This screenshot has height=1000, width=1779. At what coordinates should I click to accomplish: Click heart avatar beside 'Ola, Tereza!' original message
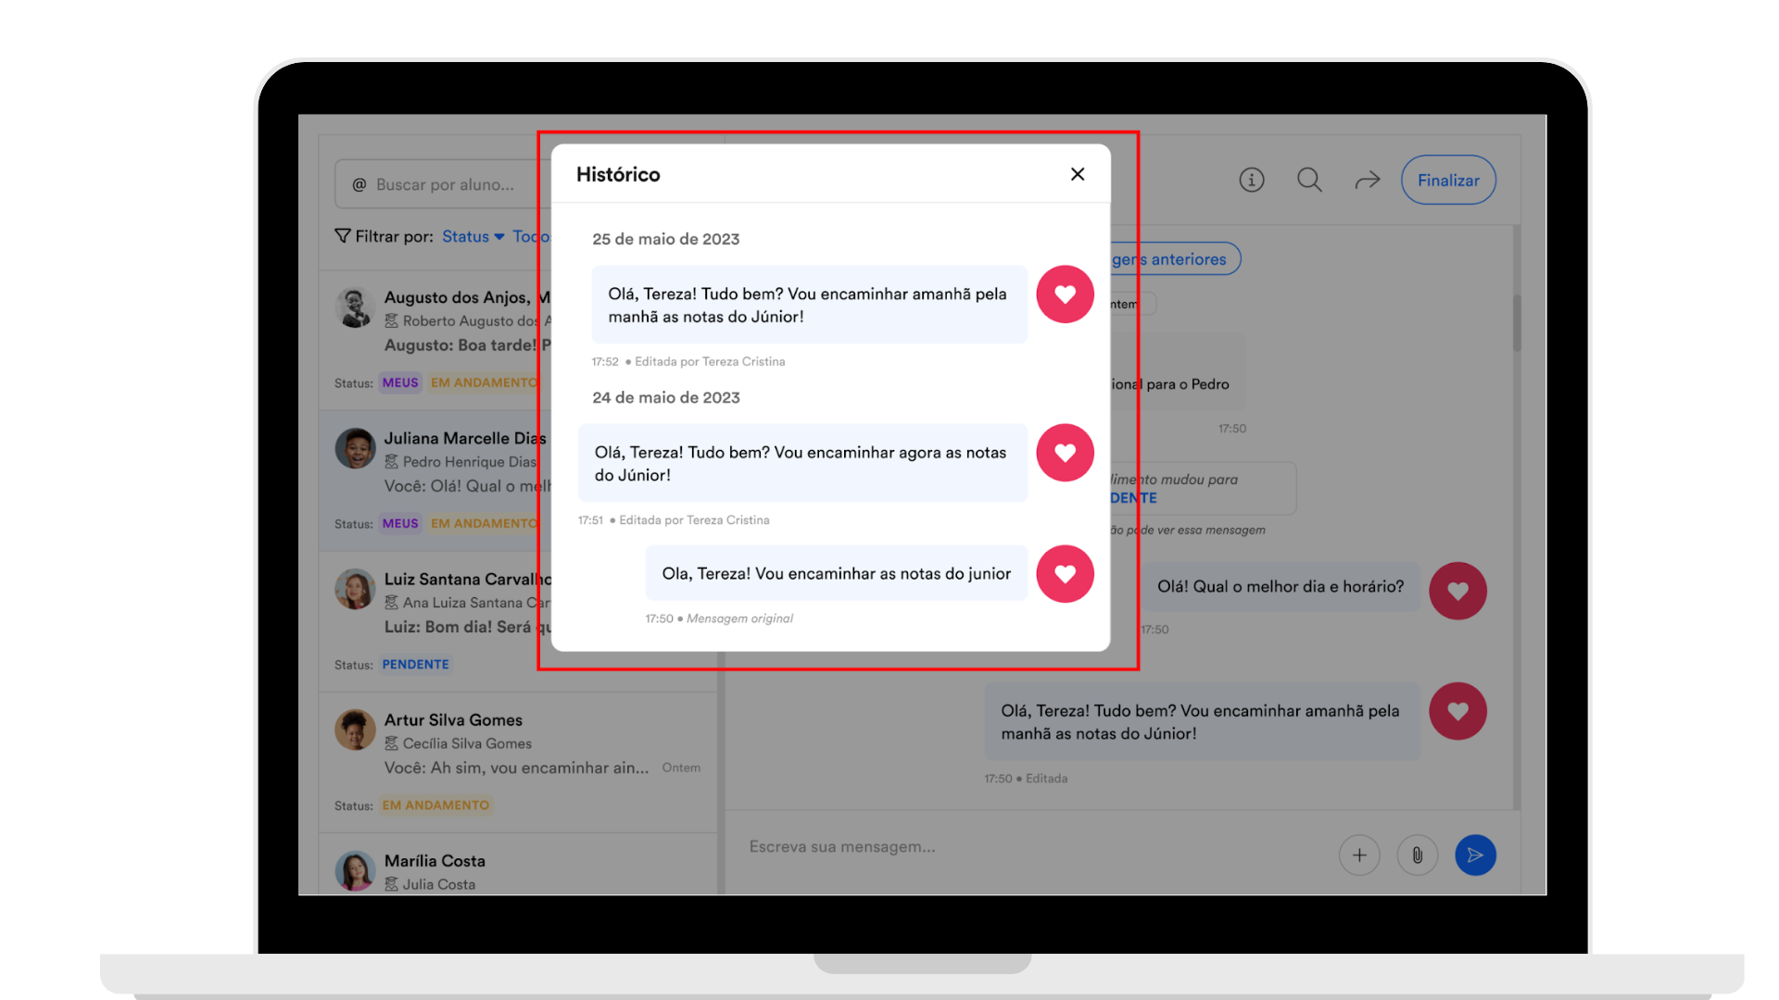tap(1065, 574)
